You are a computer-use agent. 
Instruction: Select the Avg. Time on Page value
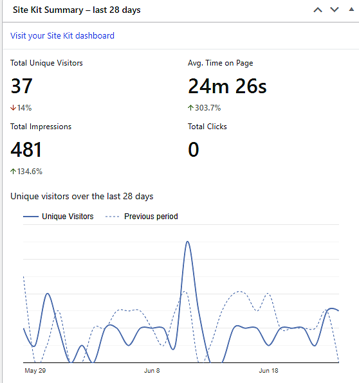[227, 86]
